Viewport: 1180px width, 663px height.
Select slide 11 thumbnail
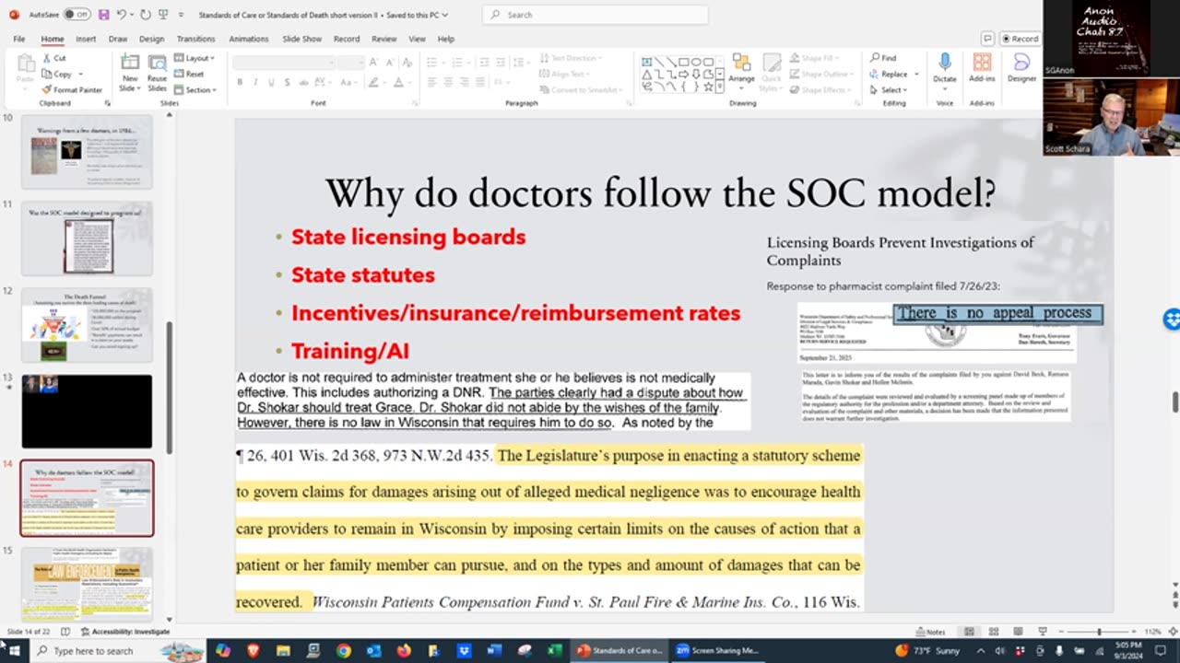[87, 238]
